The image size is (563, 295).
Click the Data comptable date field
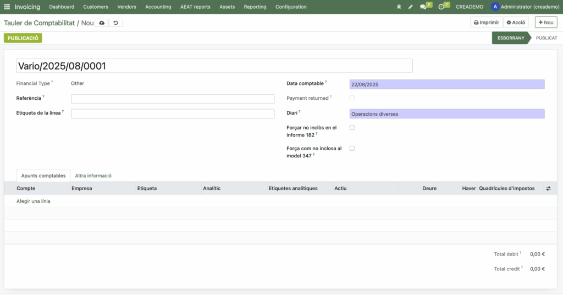point(446,84)
